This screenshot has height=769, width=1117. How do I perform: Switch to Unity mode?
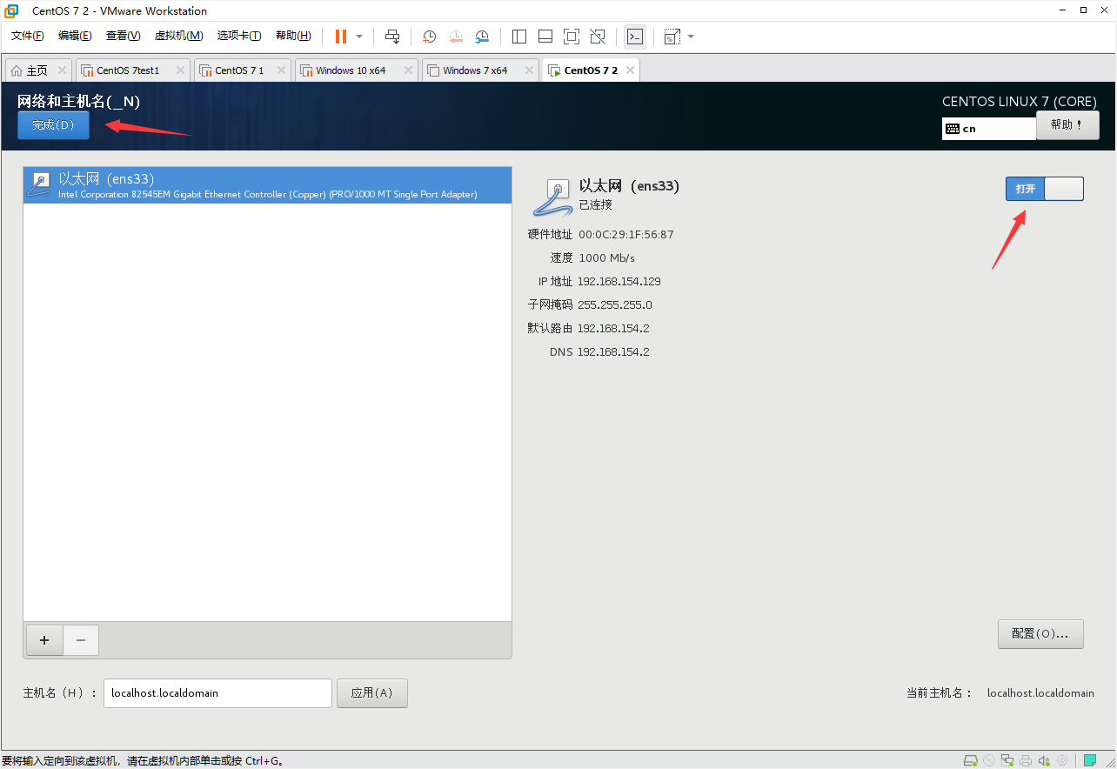pyautogui.click(x=598, y=37)
